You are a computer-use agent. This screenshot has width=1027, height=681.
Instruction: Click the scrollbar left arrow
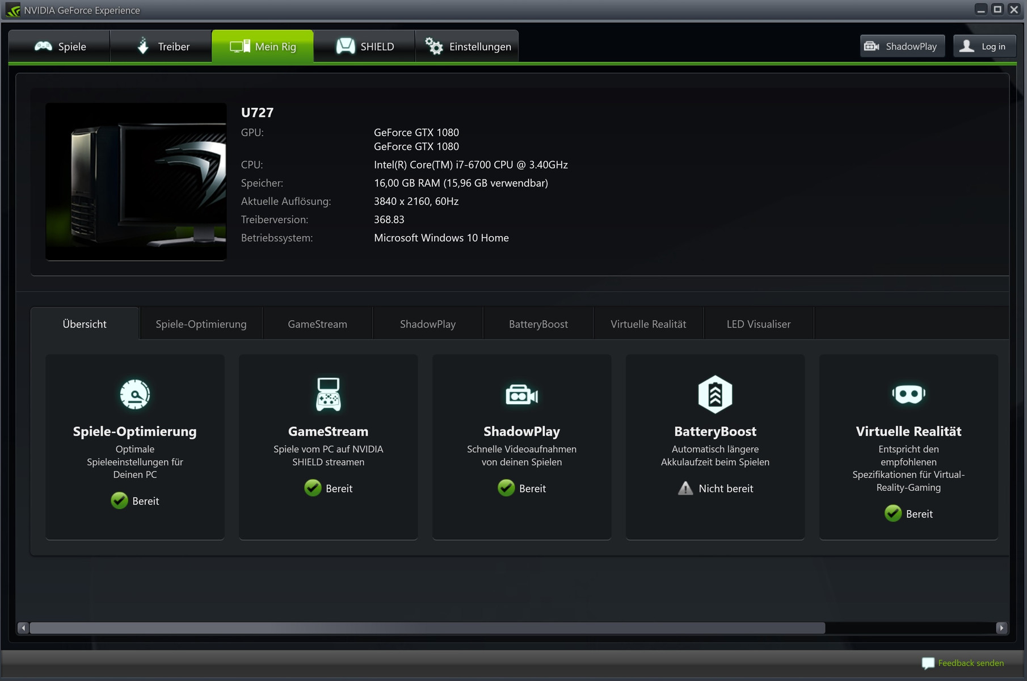tap(23, 628)
